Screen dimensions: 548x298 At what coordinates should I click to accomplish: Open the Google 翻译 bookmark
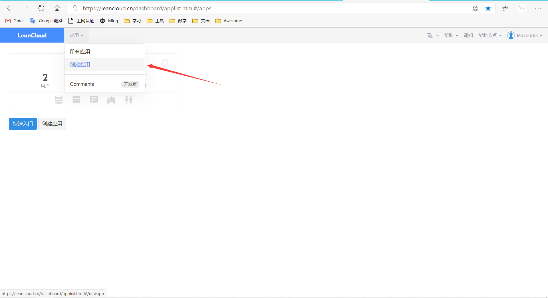tap(46, 21)
